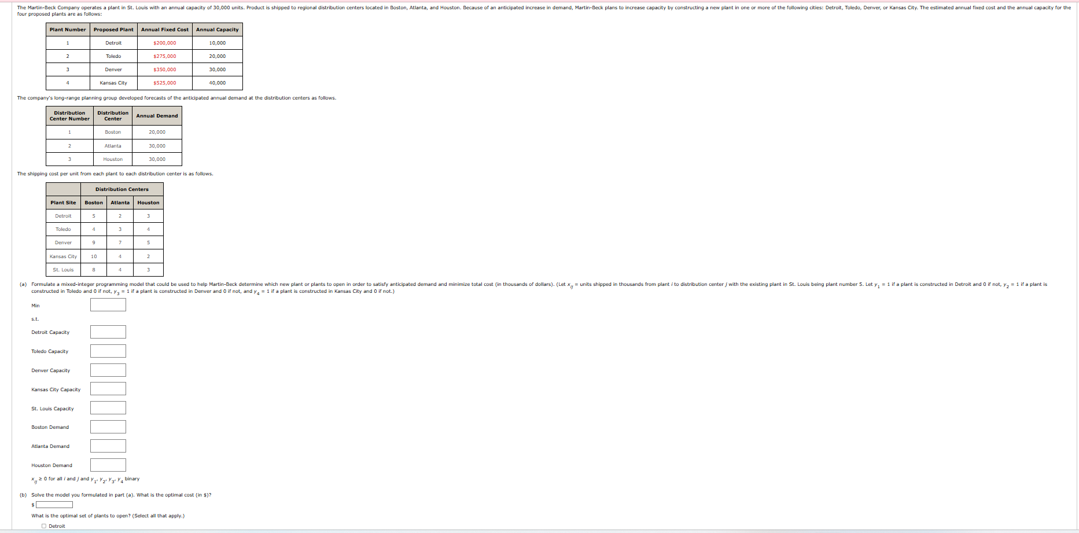Select the St. Louis shipping cost row
The height and width of the screenshot is (533, 1079).
62,269
